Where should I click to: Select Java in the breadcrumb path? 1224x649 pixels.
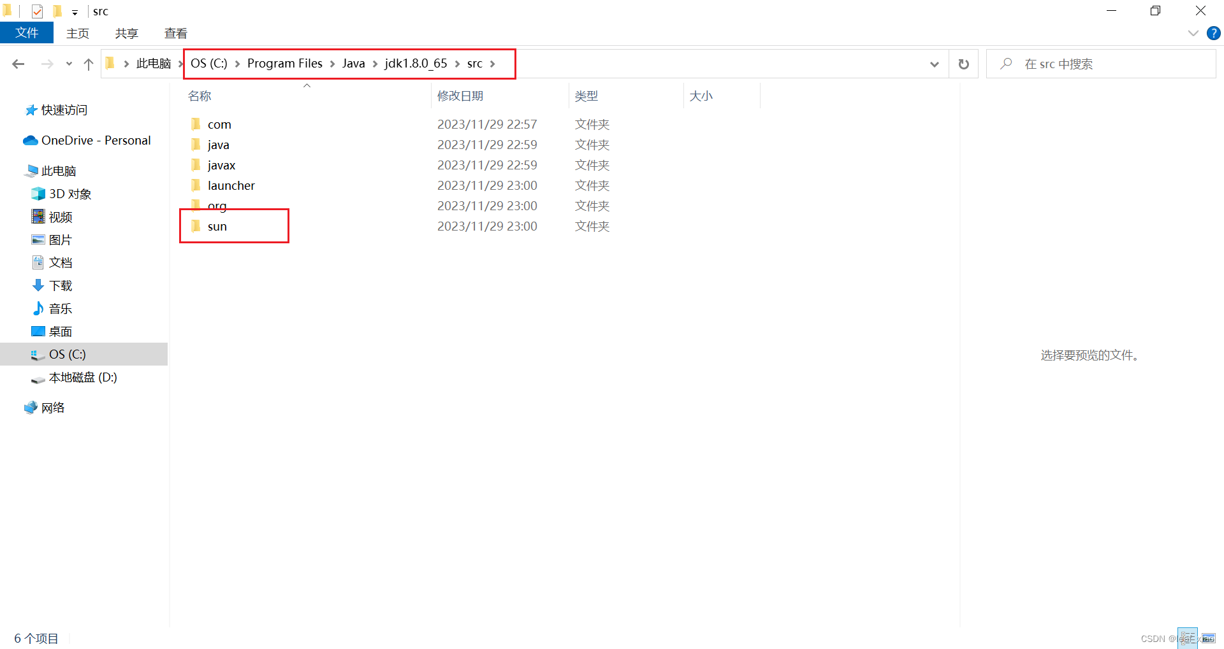353,64
